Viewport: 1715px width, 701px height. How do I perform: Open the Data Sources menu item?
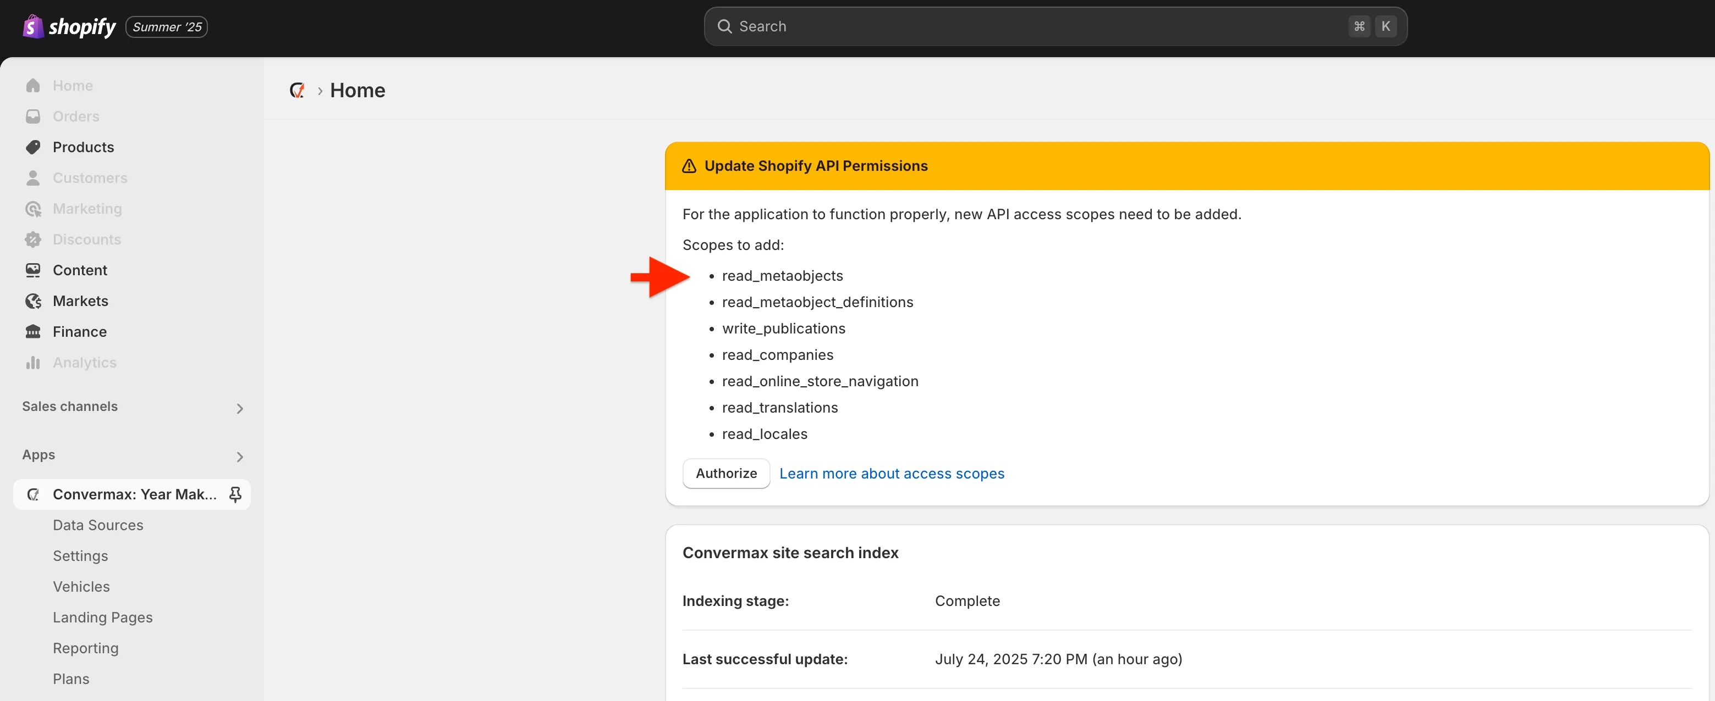pos(98,525)
